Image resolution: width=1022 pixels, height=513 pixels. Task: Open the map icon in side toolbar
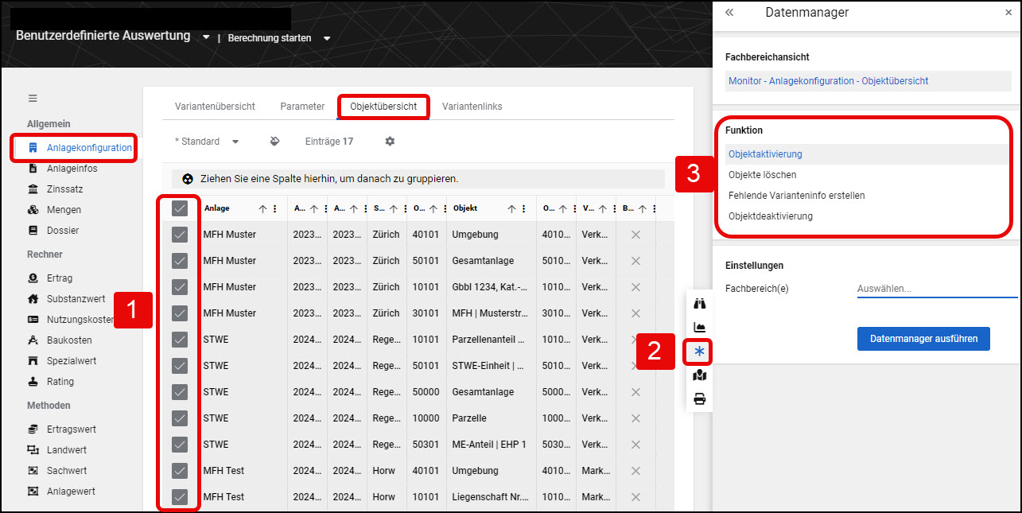[x=700, y=375]
